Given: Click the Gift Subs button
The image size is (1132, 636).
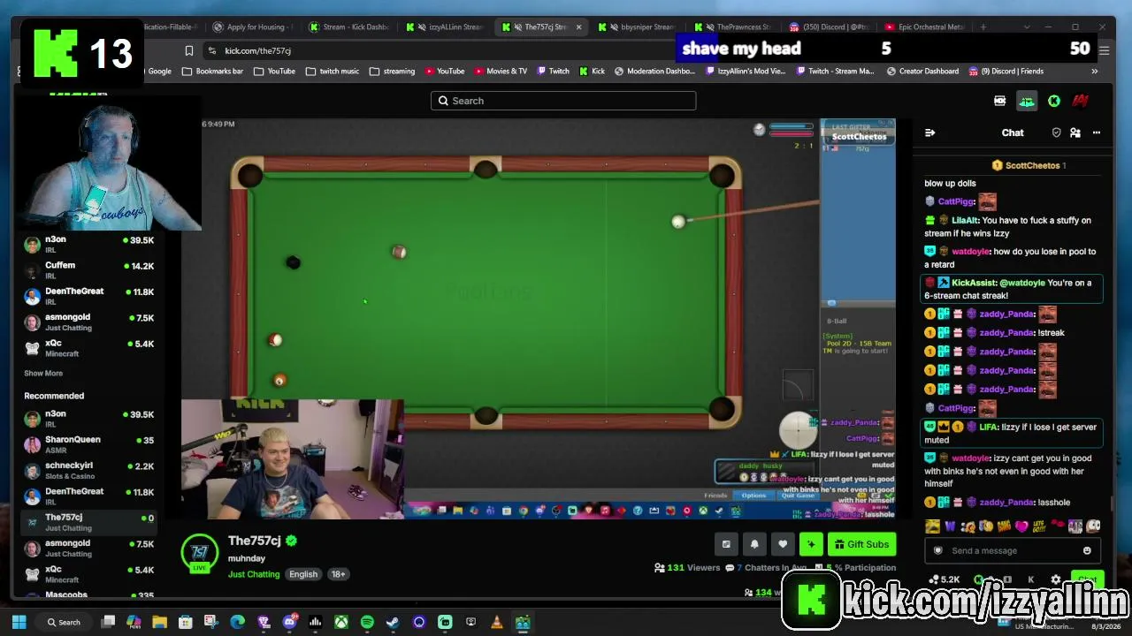Looking at the screenshot, I should coord(862,544).
